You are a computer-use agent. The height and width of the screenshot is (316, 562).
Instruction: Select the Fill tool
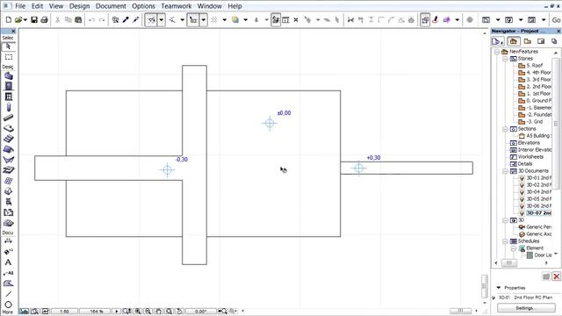pyautogui.click(x=8, y=284)
